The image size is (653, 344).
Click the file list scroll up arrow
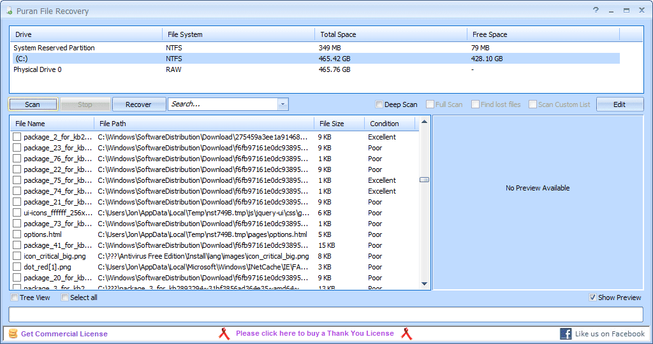tap(424, 122)
